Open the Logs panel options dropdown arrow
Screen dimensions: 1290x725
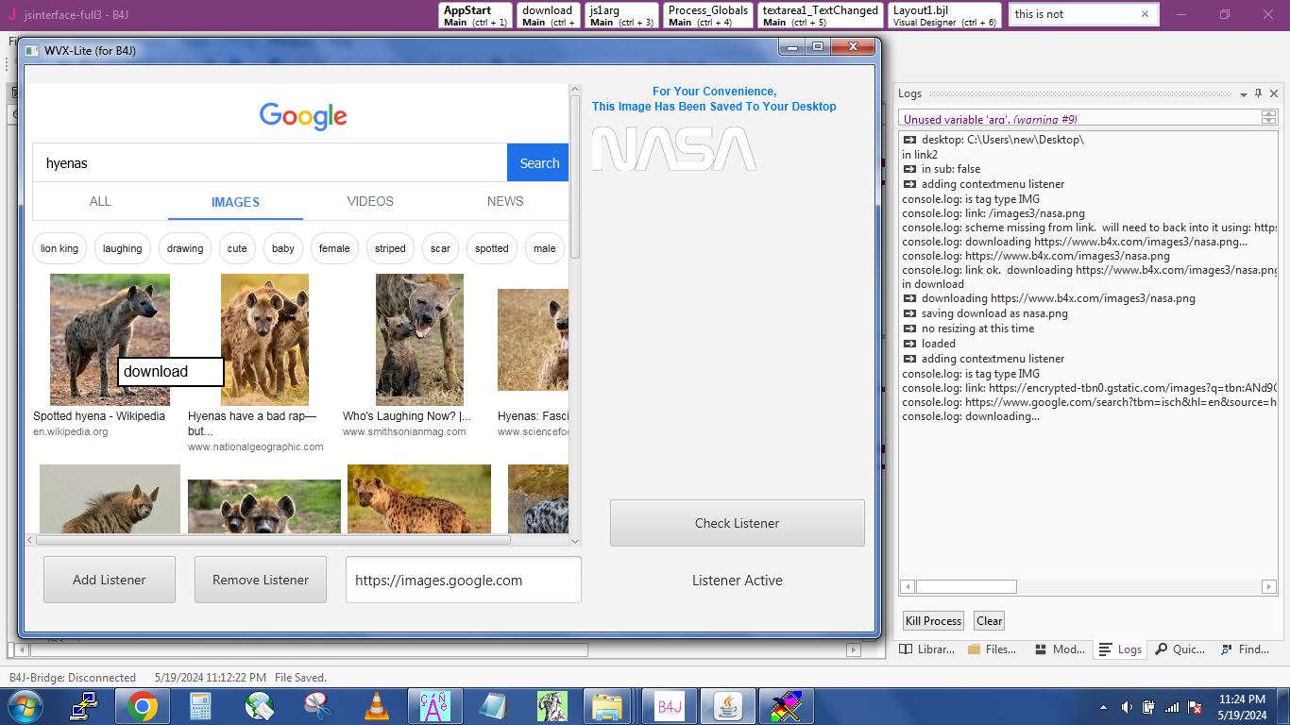click(1243, 94)
